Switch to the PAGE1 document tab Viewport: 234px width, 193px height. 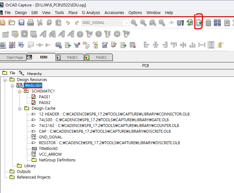[70, 57]
